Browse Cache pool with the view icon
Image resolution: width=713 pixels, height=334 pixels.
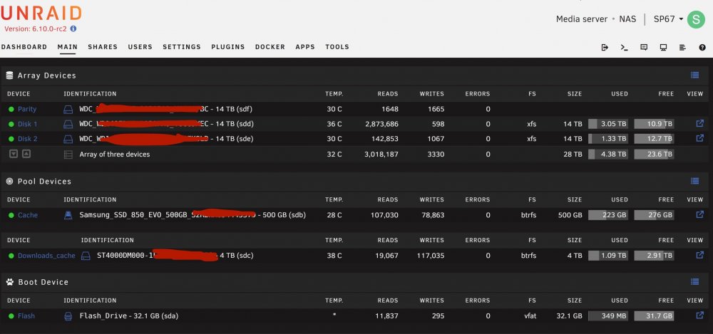tap(700, 214)
